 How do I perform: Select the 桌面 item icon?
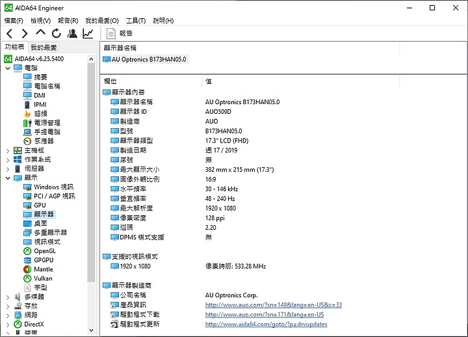coord(27,224)
